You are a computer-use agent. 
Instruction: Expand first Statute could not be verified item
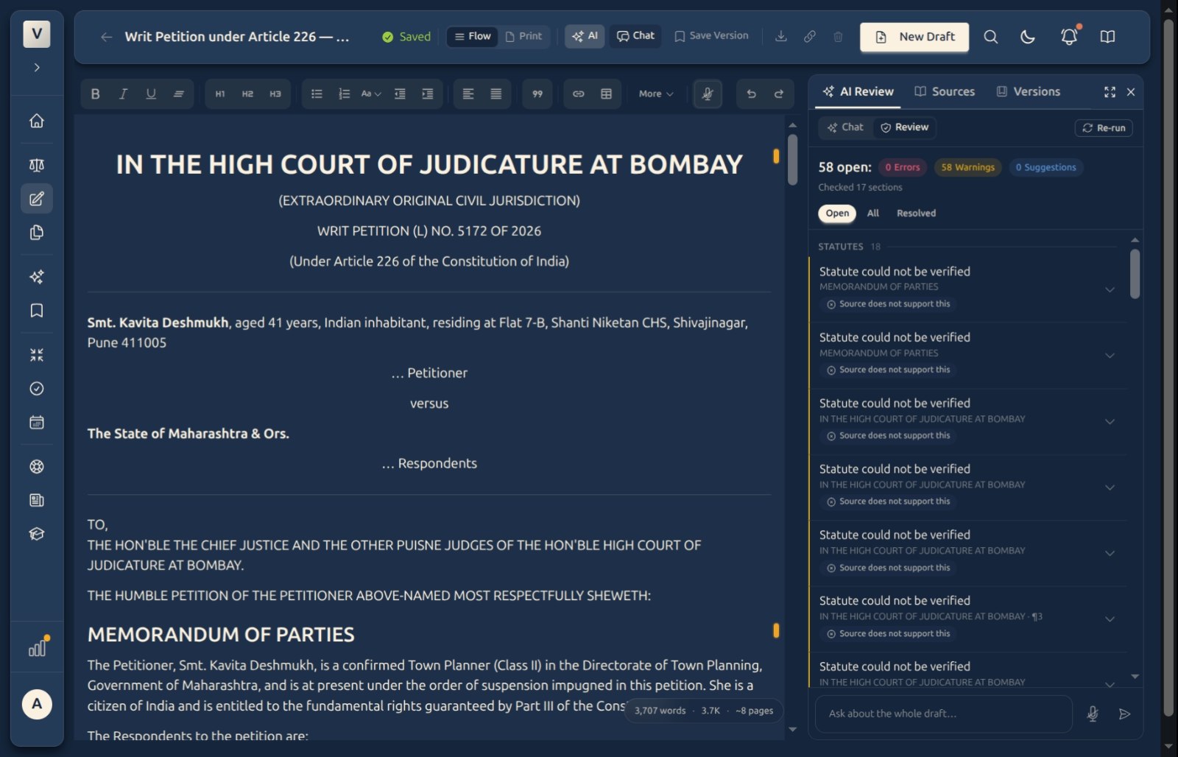(x=1110, y=289)
